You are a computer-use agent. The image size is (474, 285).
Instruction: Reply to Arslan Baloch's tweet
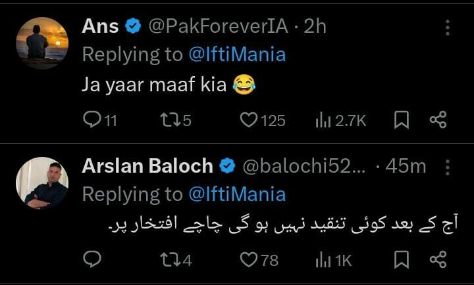93,260
